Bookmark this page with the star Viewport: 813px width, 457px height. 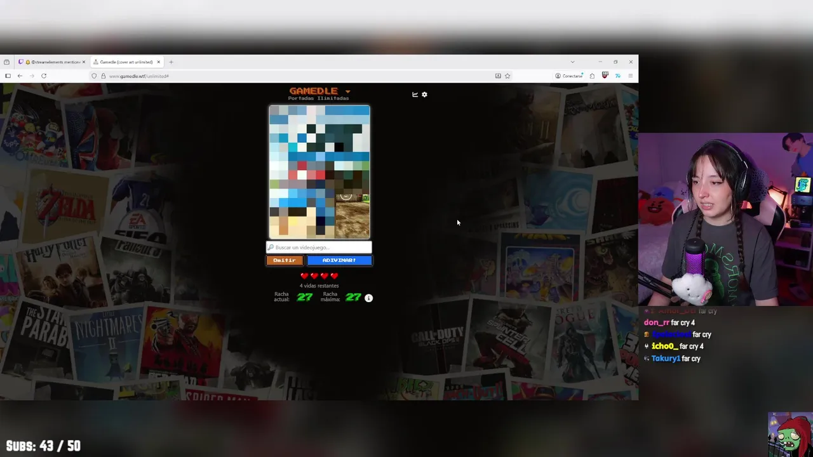507,76
